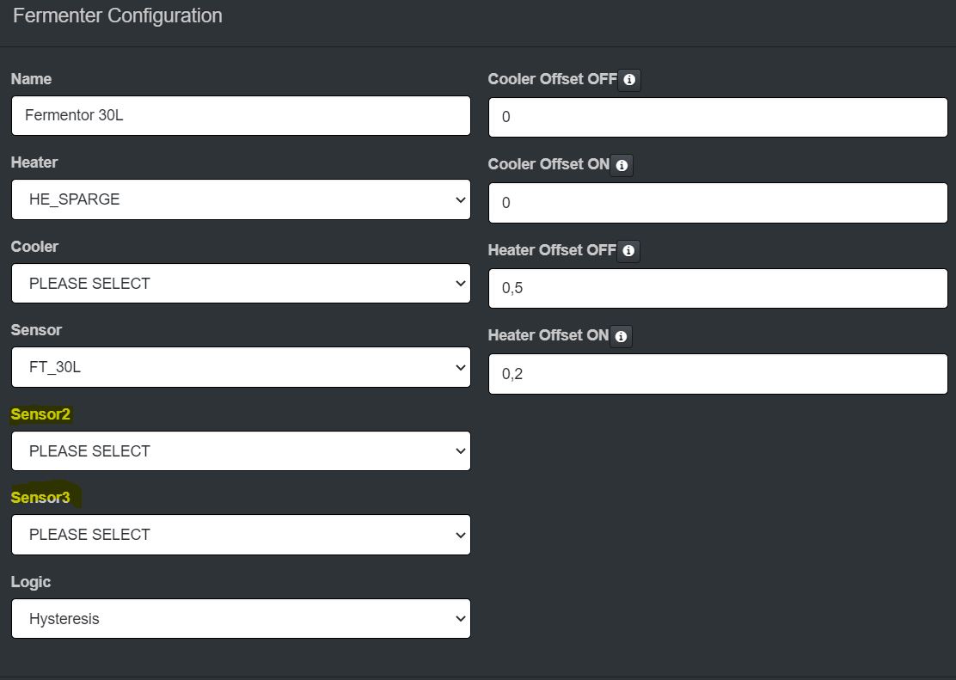Focus the Name field containing Fermentor 30L
Viewport: 956px width, 680px height.
(x=241, y=115)
